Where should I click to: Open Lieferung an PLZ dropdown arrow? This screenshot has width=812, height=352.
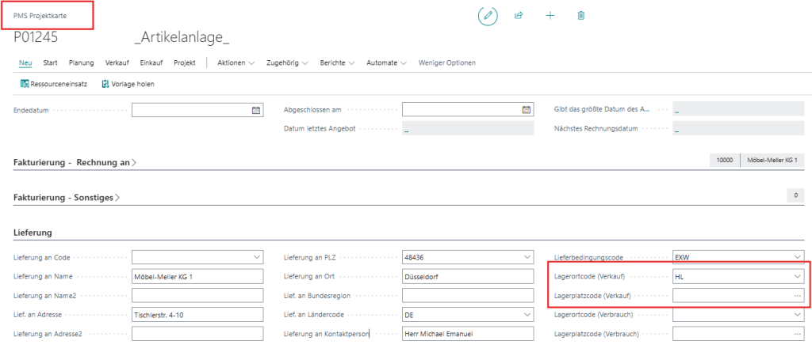pos(527,257)
